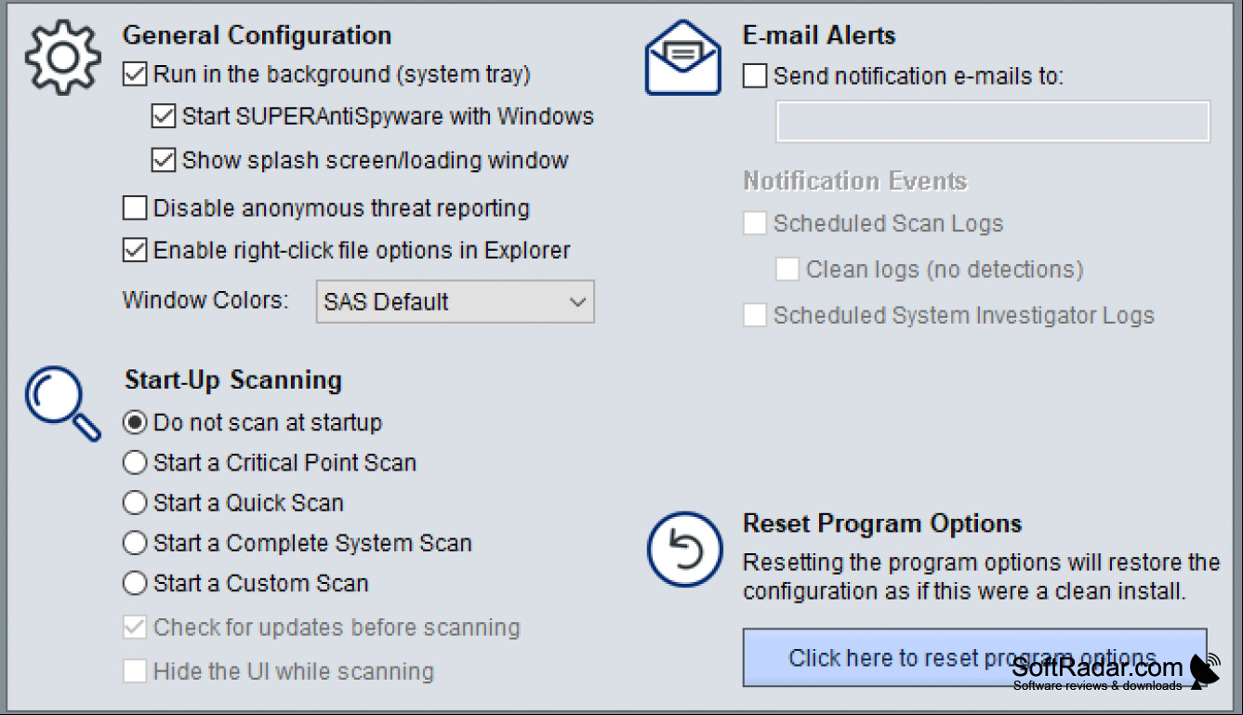Click the notification e-mail address field
The height and width of the screenshot is (715, 1243).
point(993,122)
